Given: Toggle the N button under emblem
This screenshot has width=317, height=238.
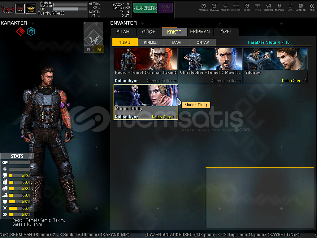Looking at the screenshot, I should pyautogui.click(x=89, y=49).
